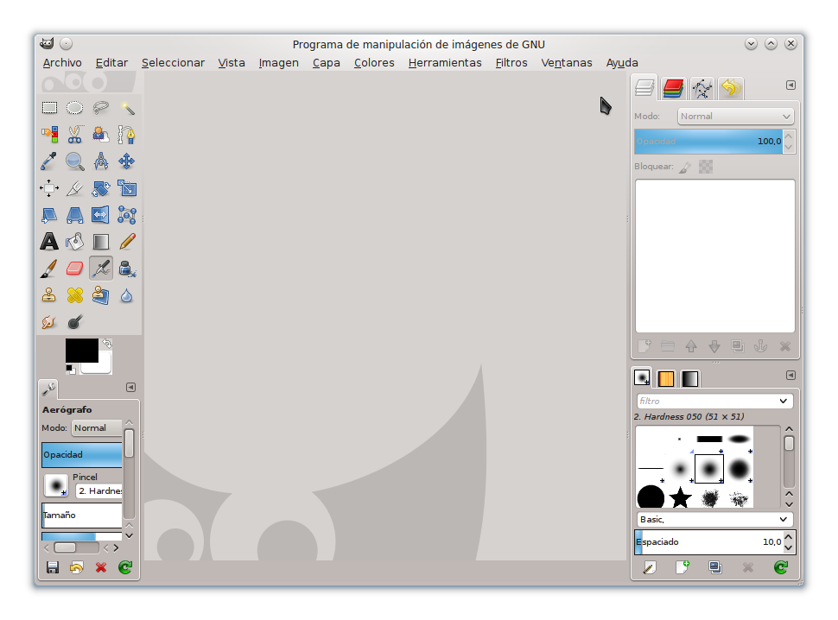The width and height of the screenshot is (838, 620).
Task: Increase layer Opacidad with up stepper
Action: coord(788,136)
